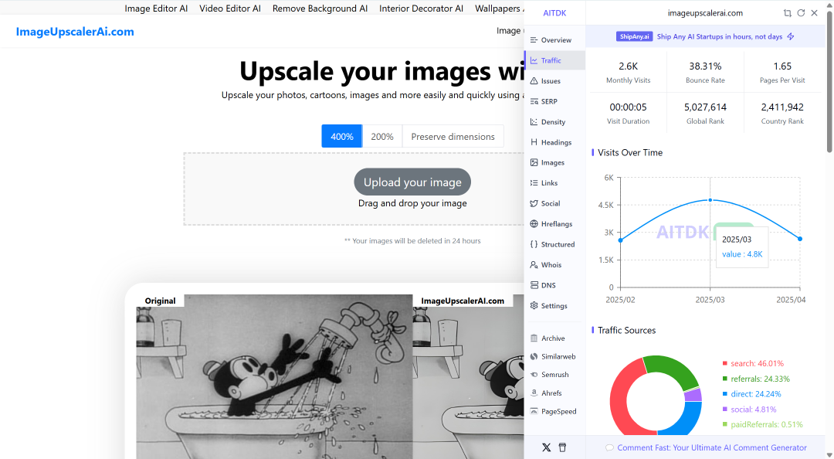The height and width of the screenshot is (459, 834).
Task: Click the crop/screenshot icon in panel header
Action: click(787, 13)
